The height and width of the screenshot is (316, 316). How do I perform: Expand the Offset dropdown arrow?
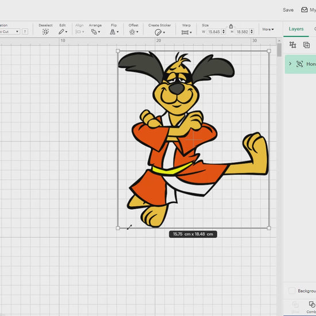coord(137,32)
